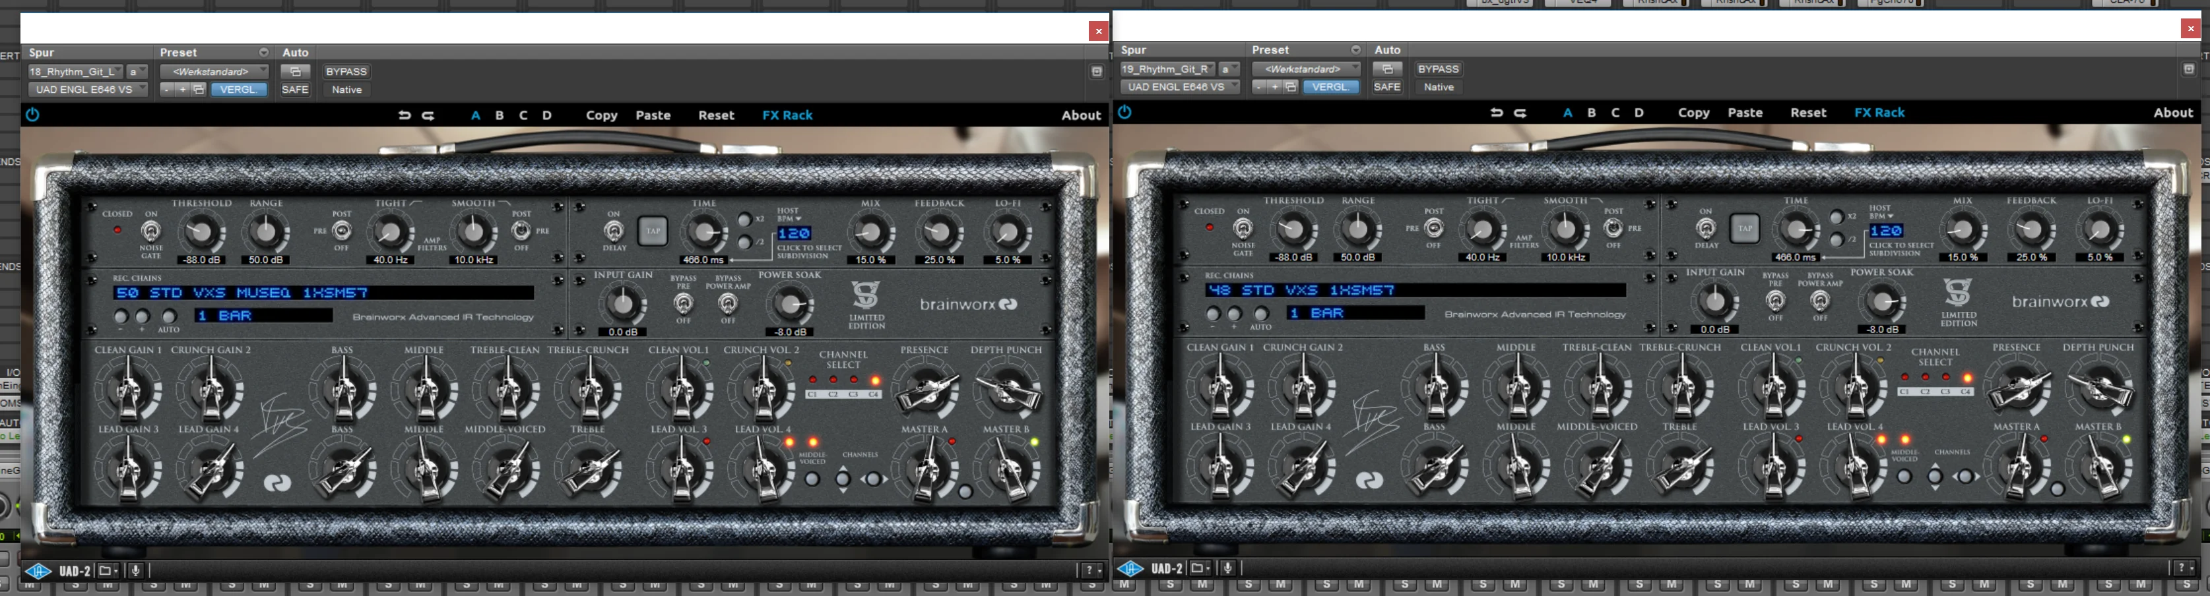
Task: Click Reset in the 19_Rhythm_Git_R plugin toolbar
Action: tap(1809, 112)
